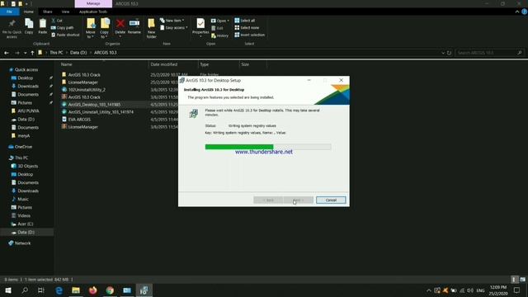Click Paste shortcut in ribbon
The image size is (528, 297).
pyautogui.click(x=66, y=35)
